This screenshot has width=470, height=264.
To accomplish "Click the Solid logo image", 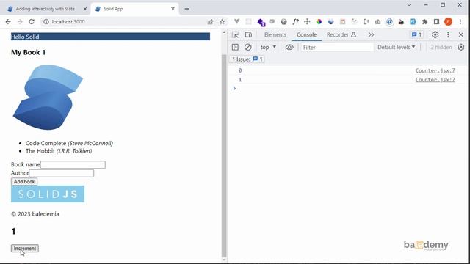I will 48,98.
